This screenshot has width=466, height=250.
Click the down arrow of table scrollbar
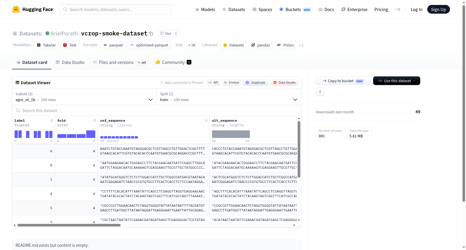299,220
